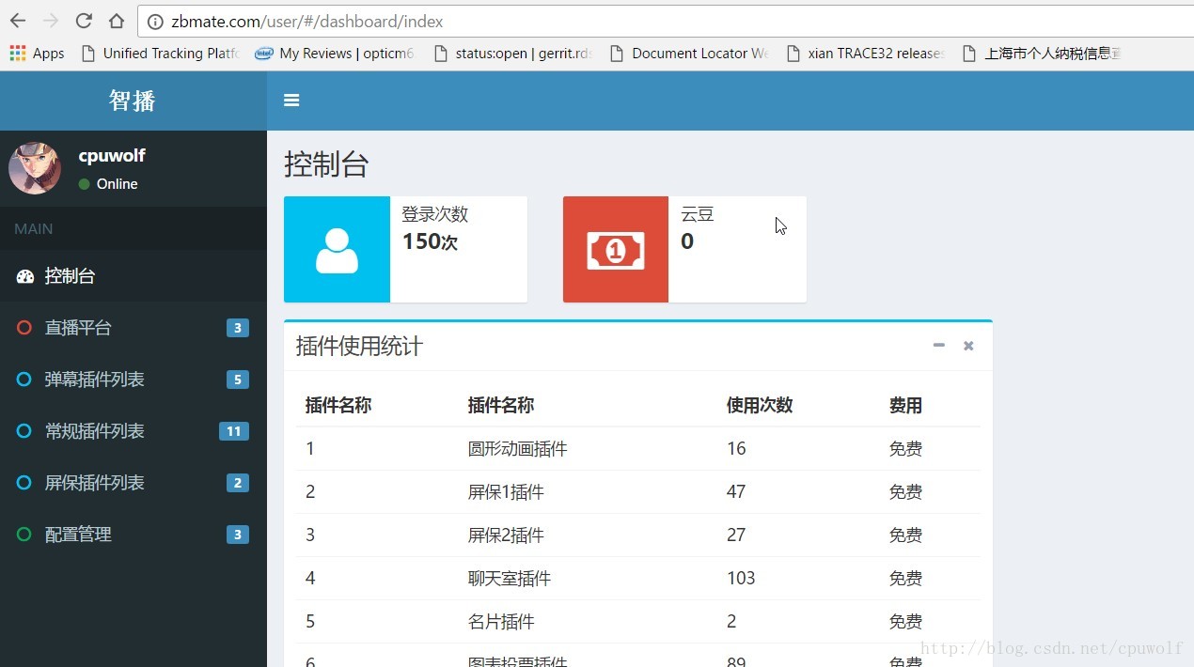Open xian TRACE32 release bookmark
This screenshot has width=1194, height=667.
[867, 54]
